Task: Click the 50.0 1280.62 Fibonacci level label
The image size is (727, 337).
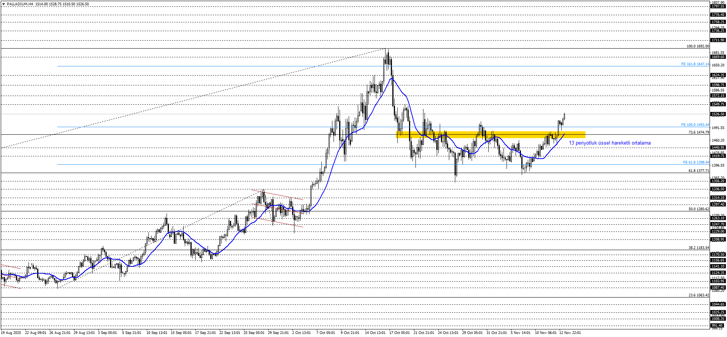Action: point(699,209)
